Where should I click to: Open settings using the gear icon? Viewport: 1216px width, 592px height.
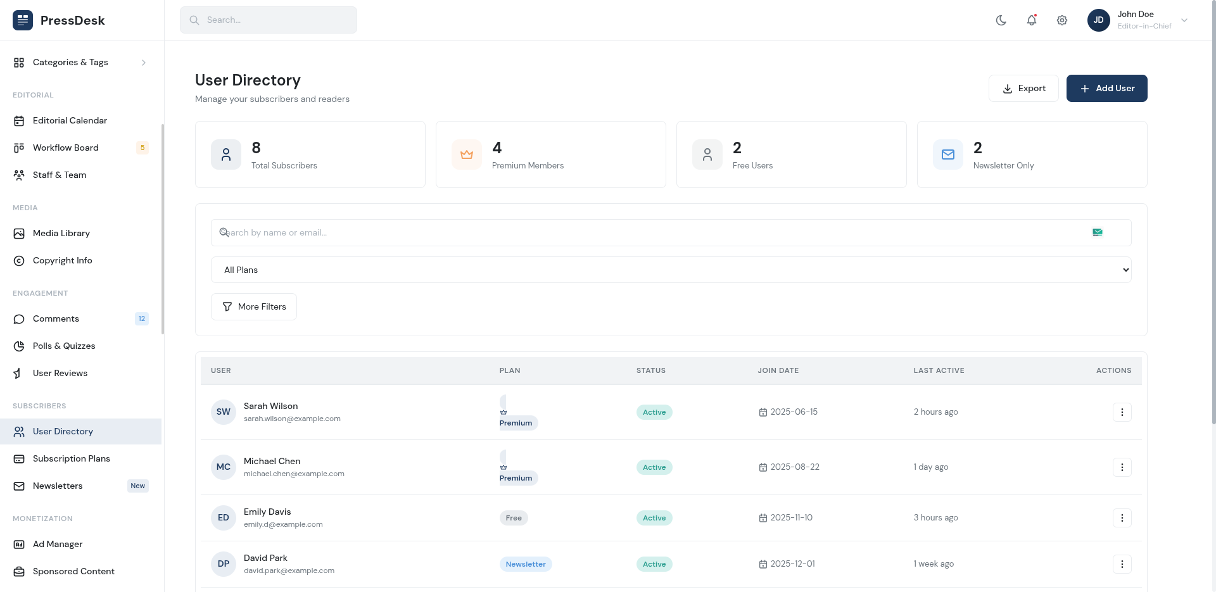pyautogui.click(x=1062, y=20)
